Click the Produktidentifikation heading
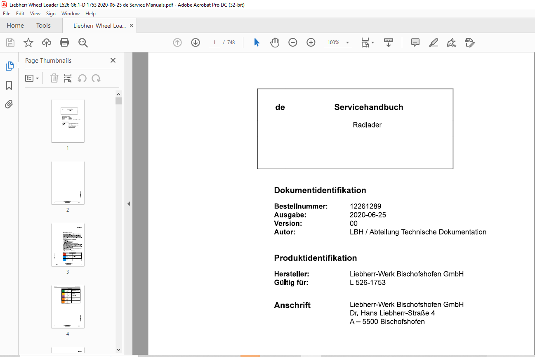The width and height of the screenshot is (535, 357). pyautogui.click(x=316, y=258)
